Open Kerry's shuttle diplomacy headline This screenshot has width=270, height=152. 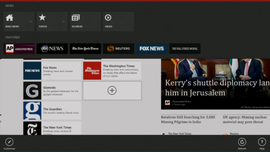coord(217,88)
